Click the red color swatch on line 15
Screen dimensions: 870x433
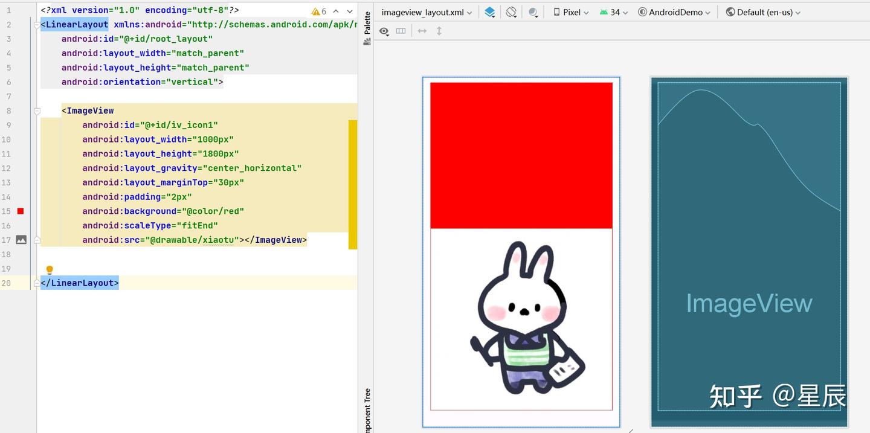click(x=20, y=211)
